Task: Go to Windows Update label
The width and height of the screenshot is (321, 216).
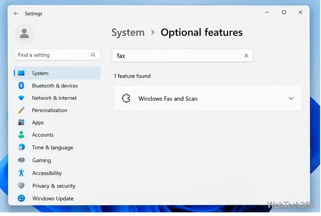Action: pos(53,198)
